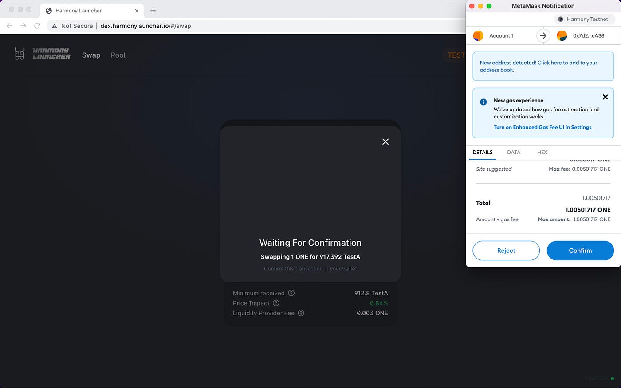Click the 0.84% price impact value
This screenshot has width=621, height=388.
(379, 303)
